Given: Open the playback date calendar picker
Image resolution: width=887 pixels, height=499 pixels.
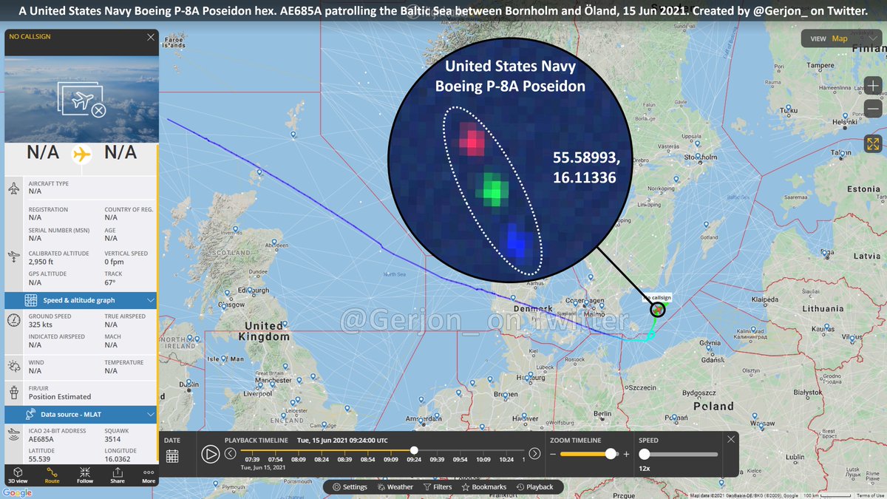Looking at the screenshot, I should (172, 456).
